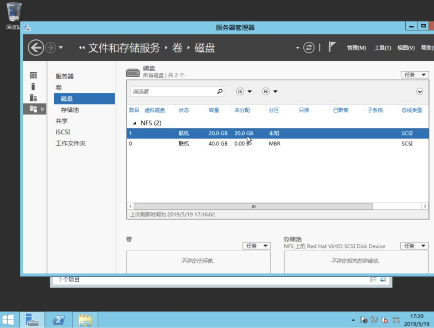This screenshot has height=328, width=434.
Task: Click the filter input field above the disk list
Action: coord(173,91)
